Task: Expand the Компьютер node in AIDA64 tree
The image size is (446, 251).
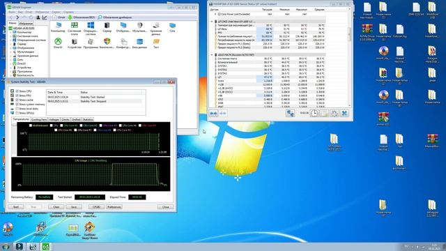Action: coord(11,32)
